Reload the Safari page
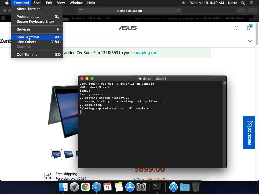Screen dimensions: 259x194 (x=179, y=11)
